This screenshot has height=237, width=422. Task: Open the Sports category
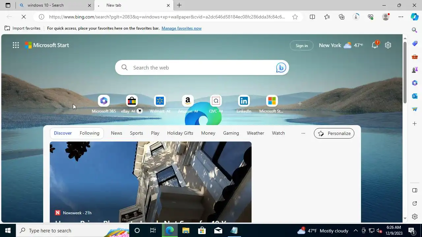pyautogui.click(x=136, y=133)
